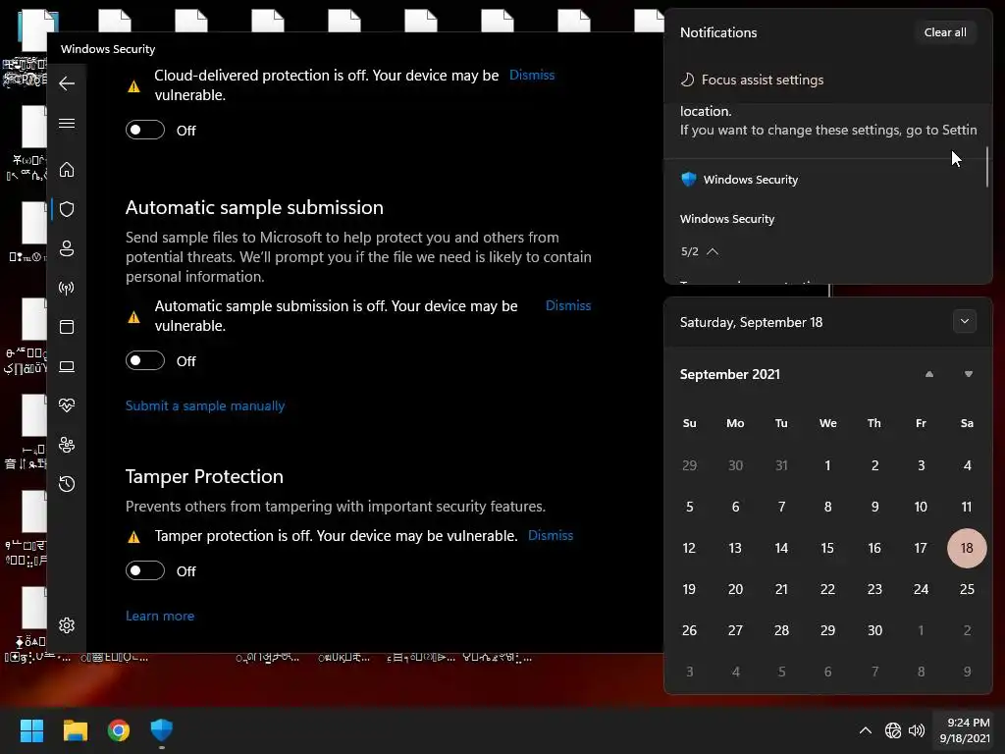The image size is (1005, 754).
Task: Open the hamburger menu in Windows Security
Action: pos(67,123)
